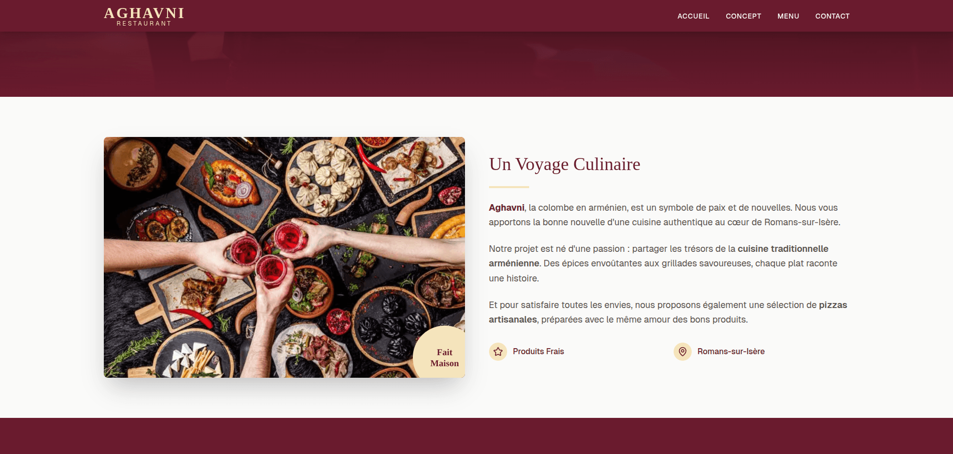Click the Romans-sur-Isère label
Viewport: 953px width, 454px height.
[731, 352]
